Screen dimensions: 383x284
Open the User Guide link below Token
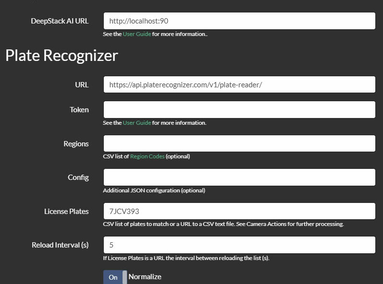pyautogui.click(x=137, y=123)
